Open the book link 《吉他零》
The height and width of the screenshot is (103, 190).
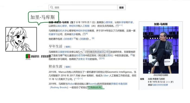(x=68, y=39)
